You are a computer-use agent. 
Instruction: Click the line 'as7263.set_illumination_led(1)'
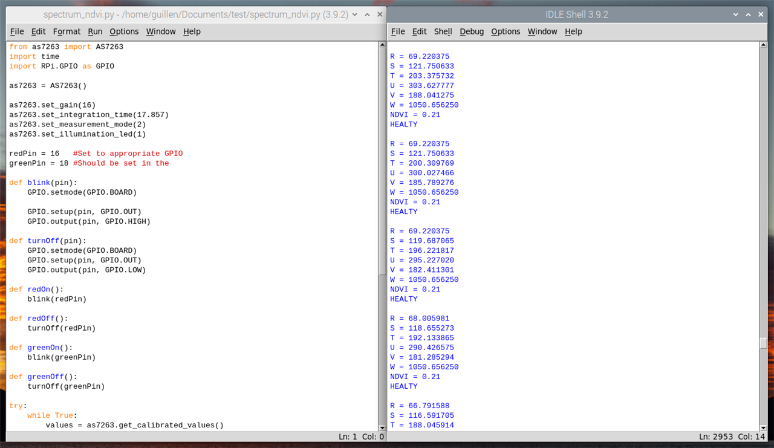(x=77, y=134)
